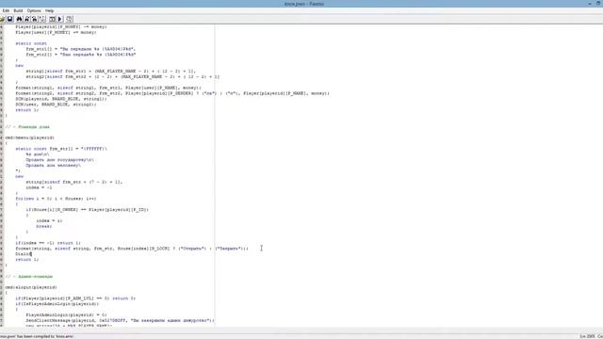Click the 'index = i;' assignment line

[x=49, y=221]
